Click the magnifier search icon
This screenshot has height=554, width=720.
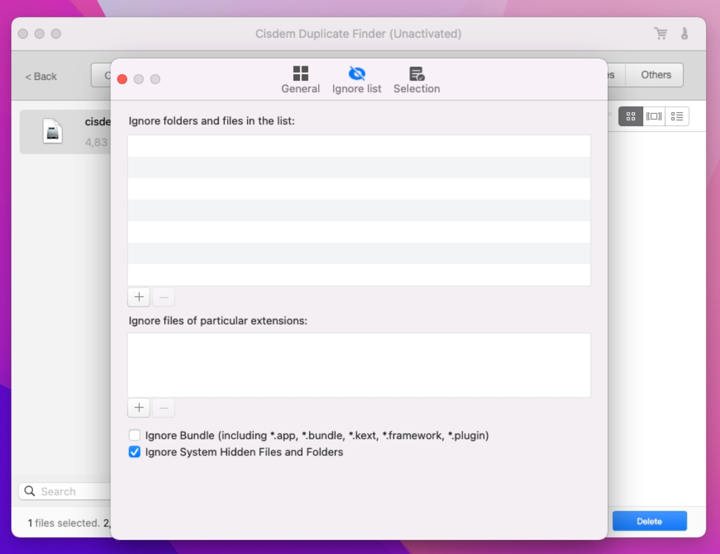[x=30, y=491]
